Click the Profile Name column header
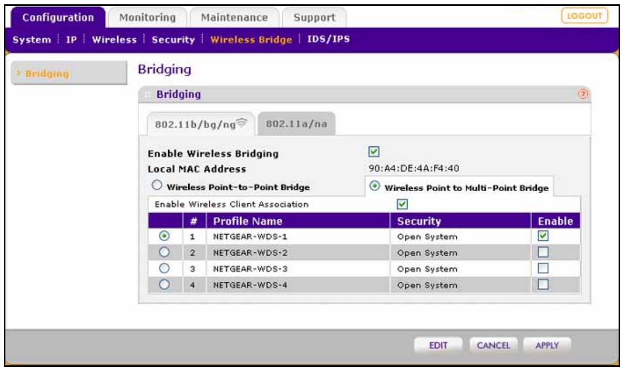The image size is (624, 368). click(248, 221)
